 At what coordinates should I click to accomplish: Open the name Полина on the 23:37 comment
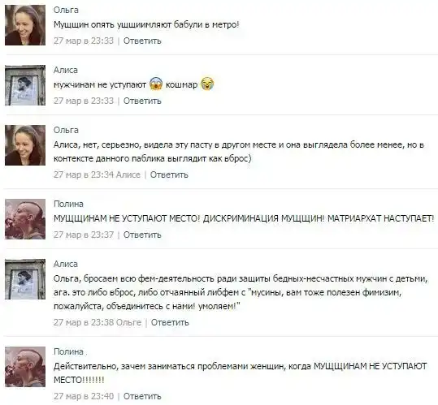pyautogui.click(x=68, y=204)
